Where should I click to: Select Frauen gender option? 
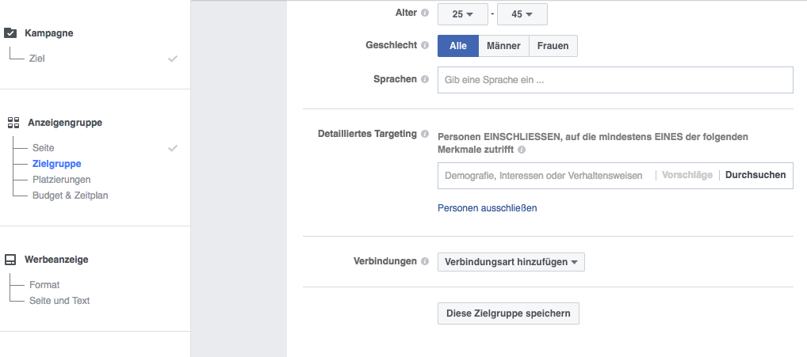click(x=553, y=46)
